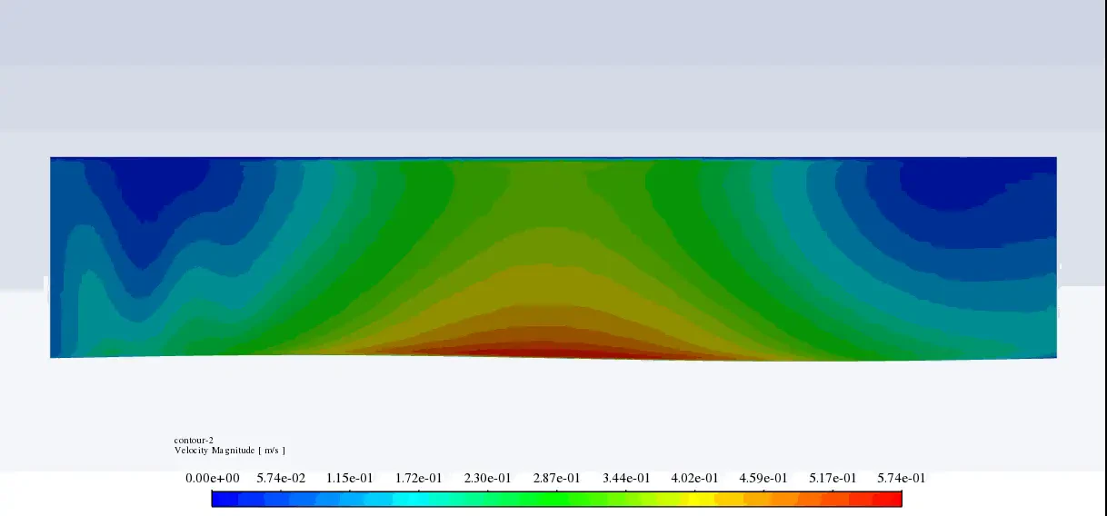The width and height of the screenshot is (1107, 516).
Task: Click the 0.00e+00 legend value
Action: 213,478
